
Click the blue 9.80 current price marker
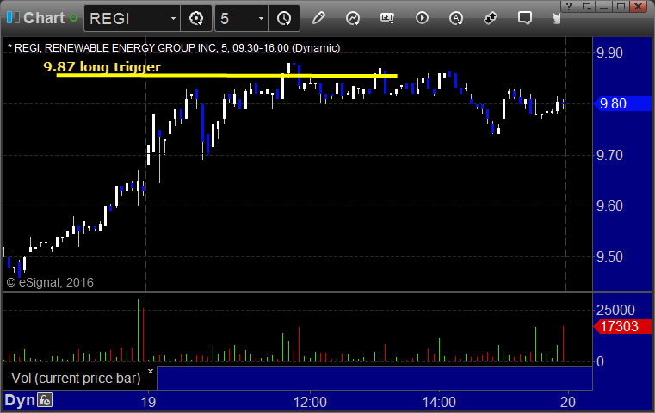pos(622,103)
